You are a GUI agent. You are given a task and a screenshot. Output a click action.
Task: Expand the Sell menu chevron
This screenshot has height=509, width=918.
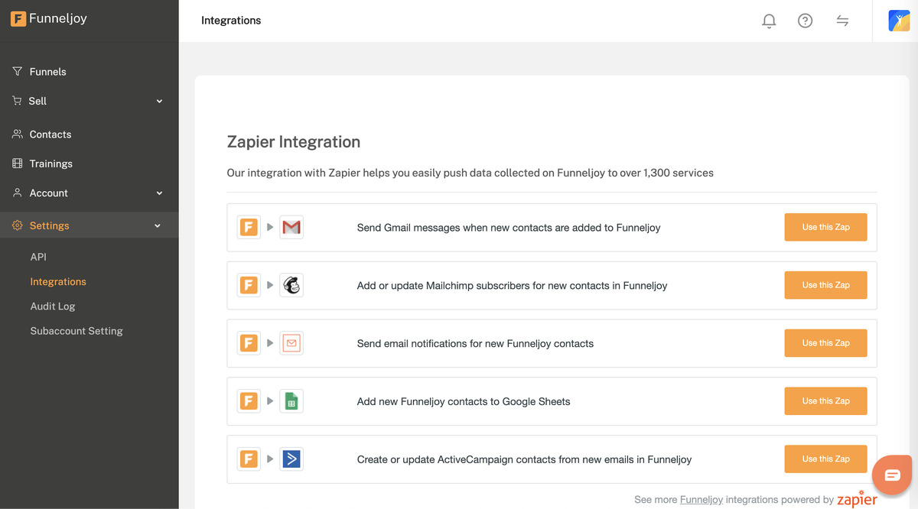(159, 101)
